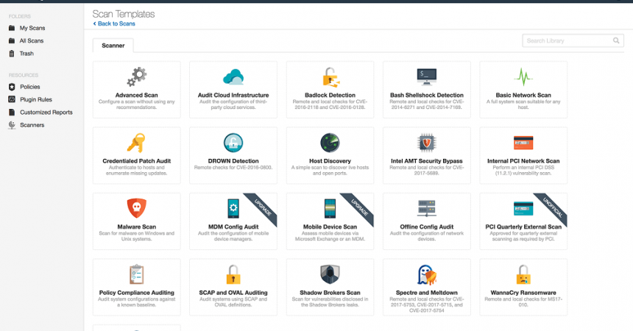Screen dimensions: 633x331
Task: Click the Basic Network Scan pulse icon
Action: coord(523,77)
